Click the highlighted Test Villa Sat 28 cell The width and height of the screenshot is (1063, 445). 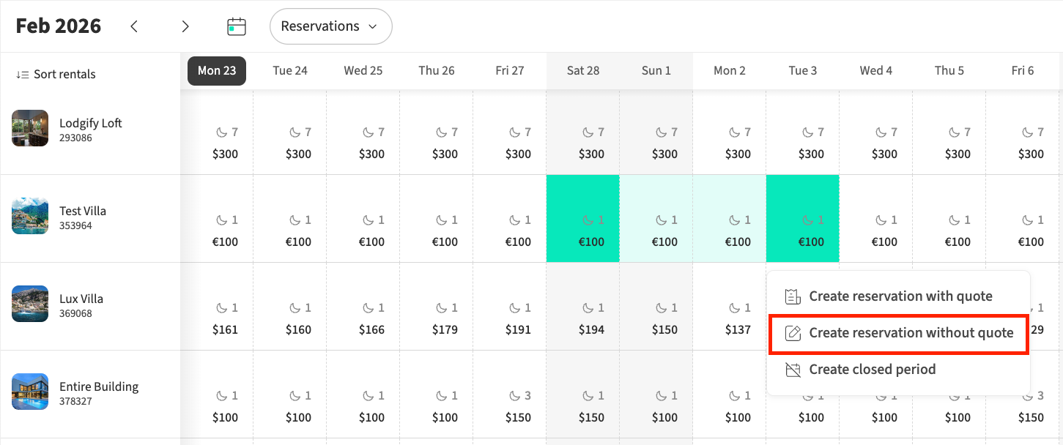583,219
